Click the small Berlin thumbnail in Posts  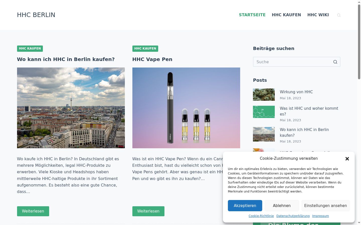264,134
